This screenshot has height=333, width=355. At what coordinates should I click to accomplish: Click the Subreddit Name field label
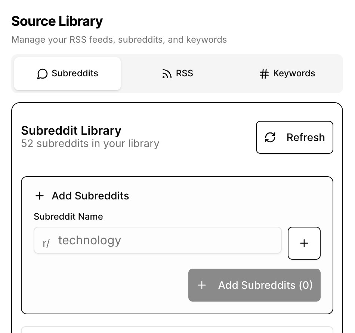pos(68,217)
